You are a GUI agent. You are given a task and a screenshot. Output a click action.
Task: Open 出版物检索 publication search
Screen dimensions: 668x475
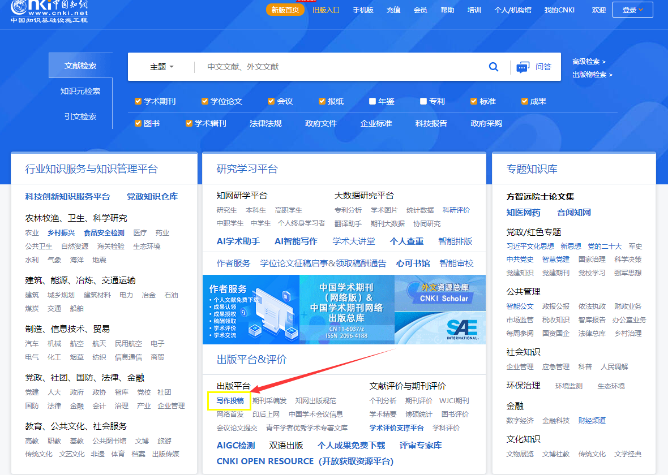coord(592,75)
